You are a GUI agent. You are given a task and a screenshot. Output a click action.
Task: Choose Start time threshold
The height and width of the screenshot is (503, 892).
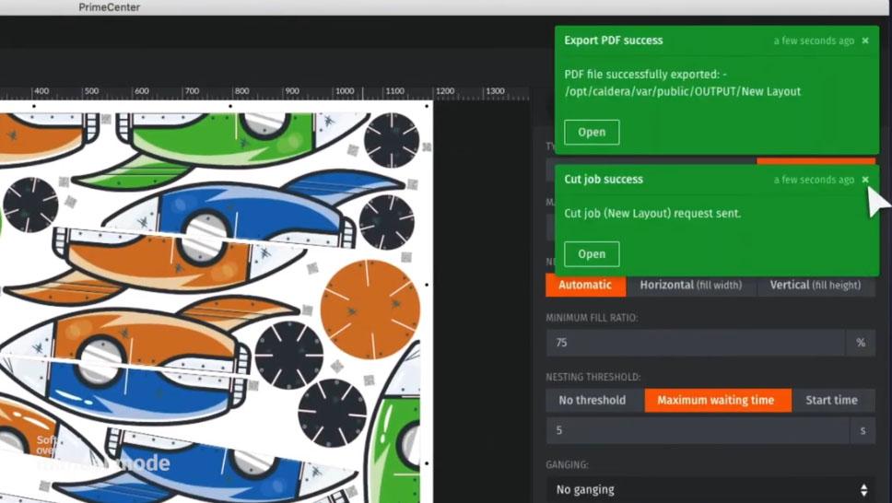click(x=832, y=400)
